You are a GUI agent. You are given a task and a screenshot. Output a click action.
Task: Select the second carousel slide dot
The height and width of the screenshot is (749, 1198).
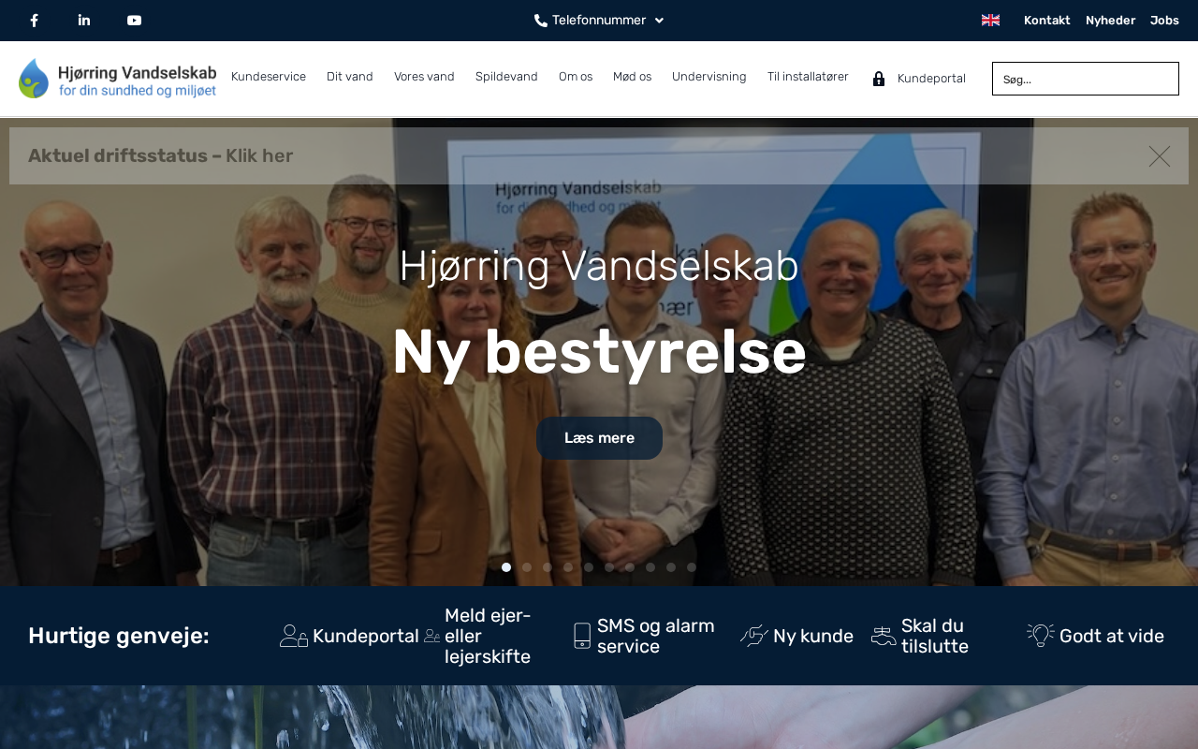coord(527,567)
